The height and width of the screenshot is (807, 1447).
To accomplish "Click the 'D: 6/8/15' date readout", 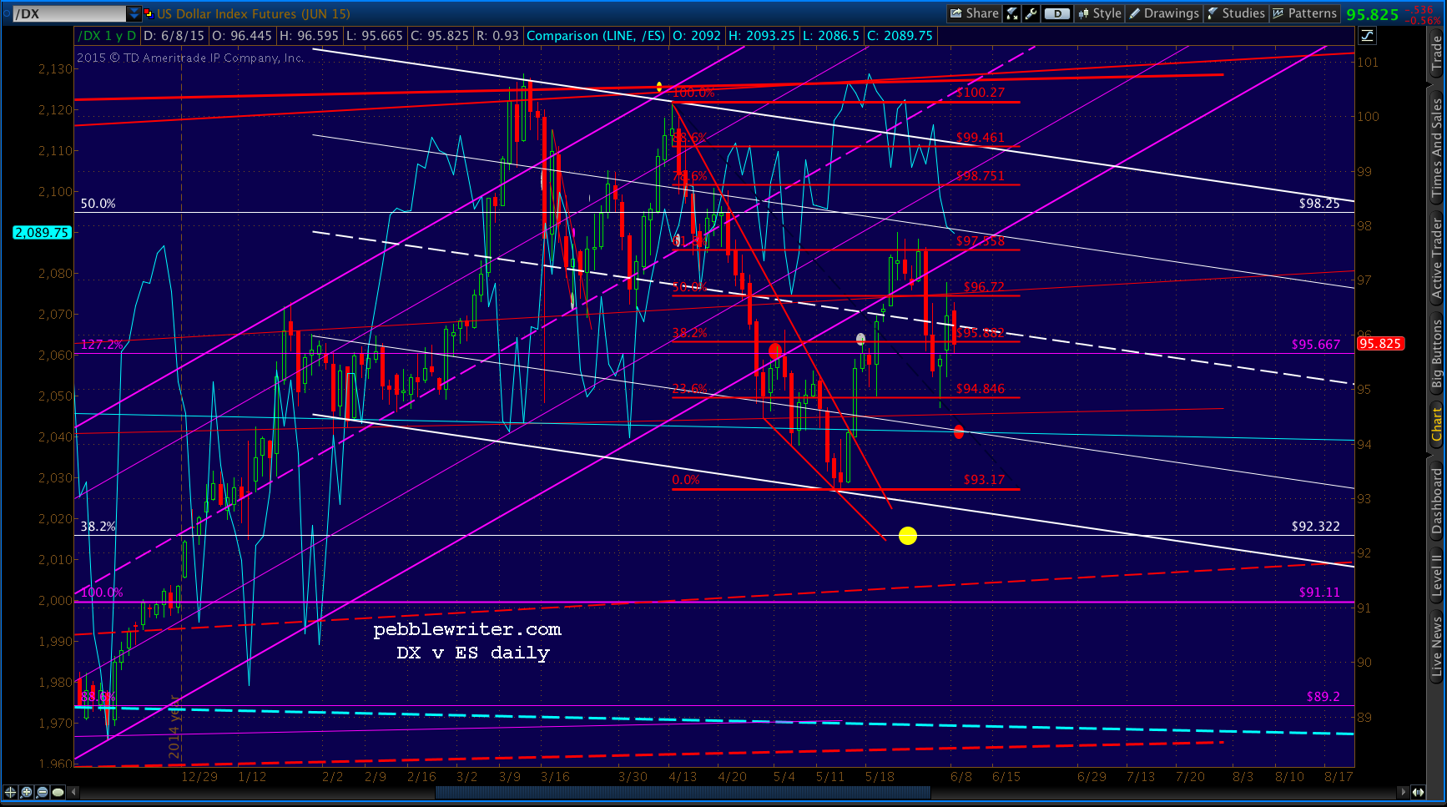I will (174, 36).
